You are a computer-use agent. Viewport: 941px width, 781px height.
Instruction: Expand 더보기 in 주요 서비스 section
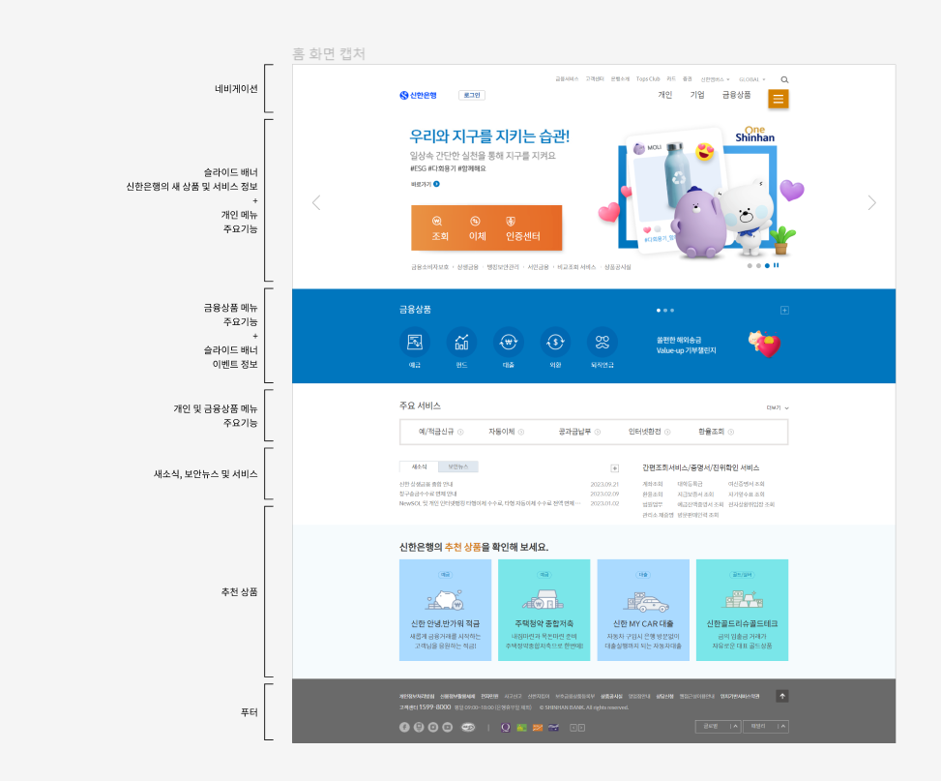[x=778, y=408]
